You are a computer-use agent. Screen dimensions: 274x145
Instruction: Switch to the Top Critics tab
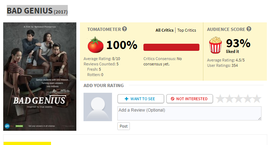coord(187,30)
